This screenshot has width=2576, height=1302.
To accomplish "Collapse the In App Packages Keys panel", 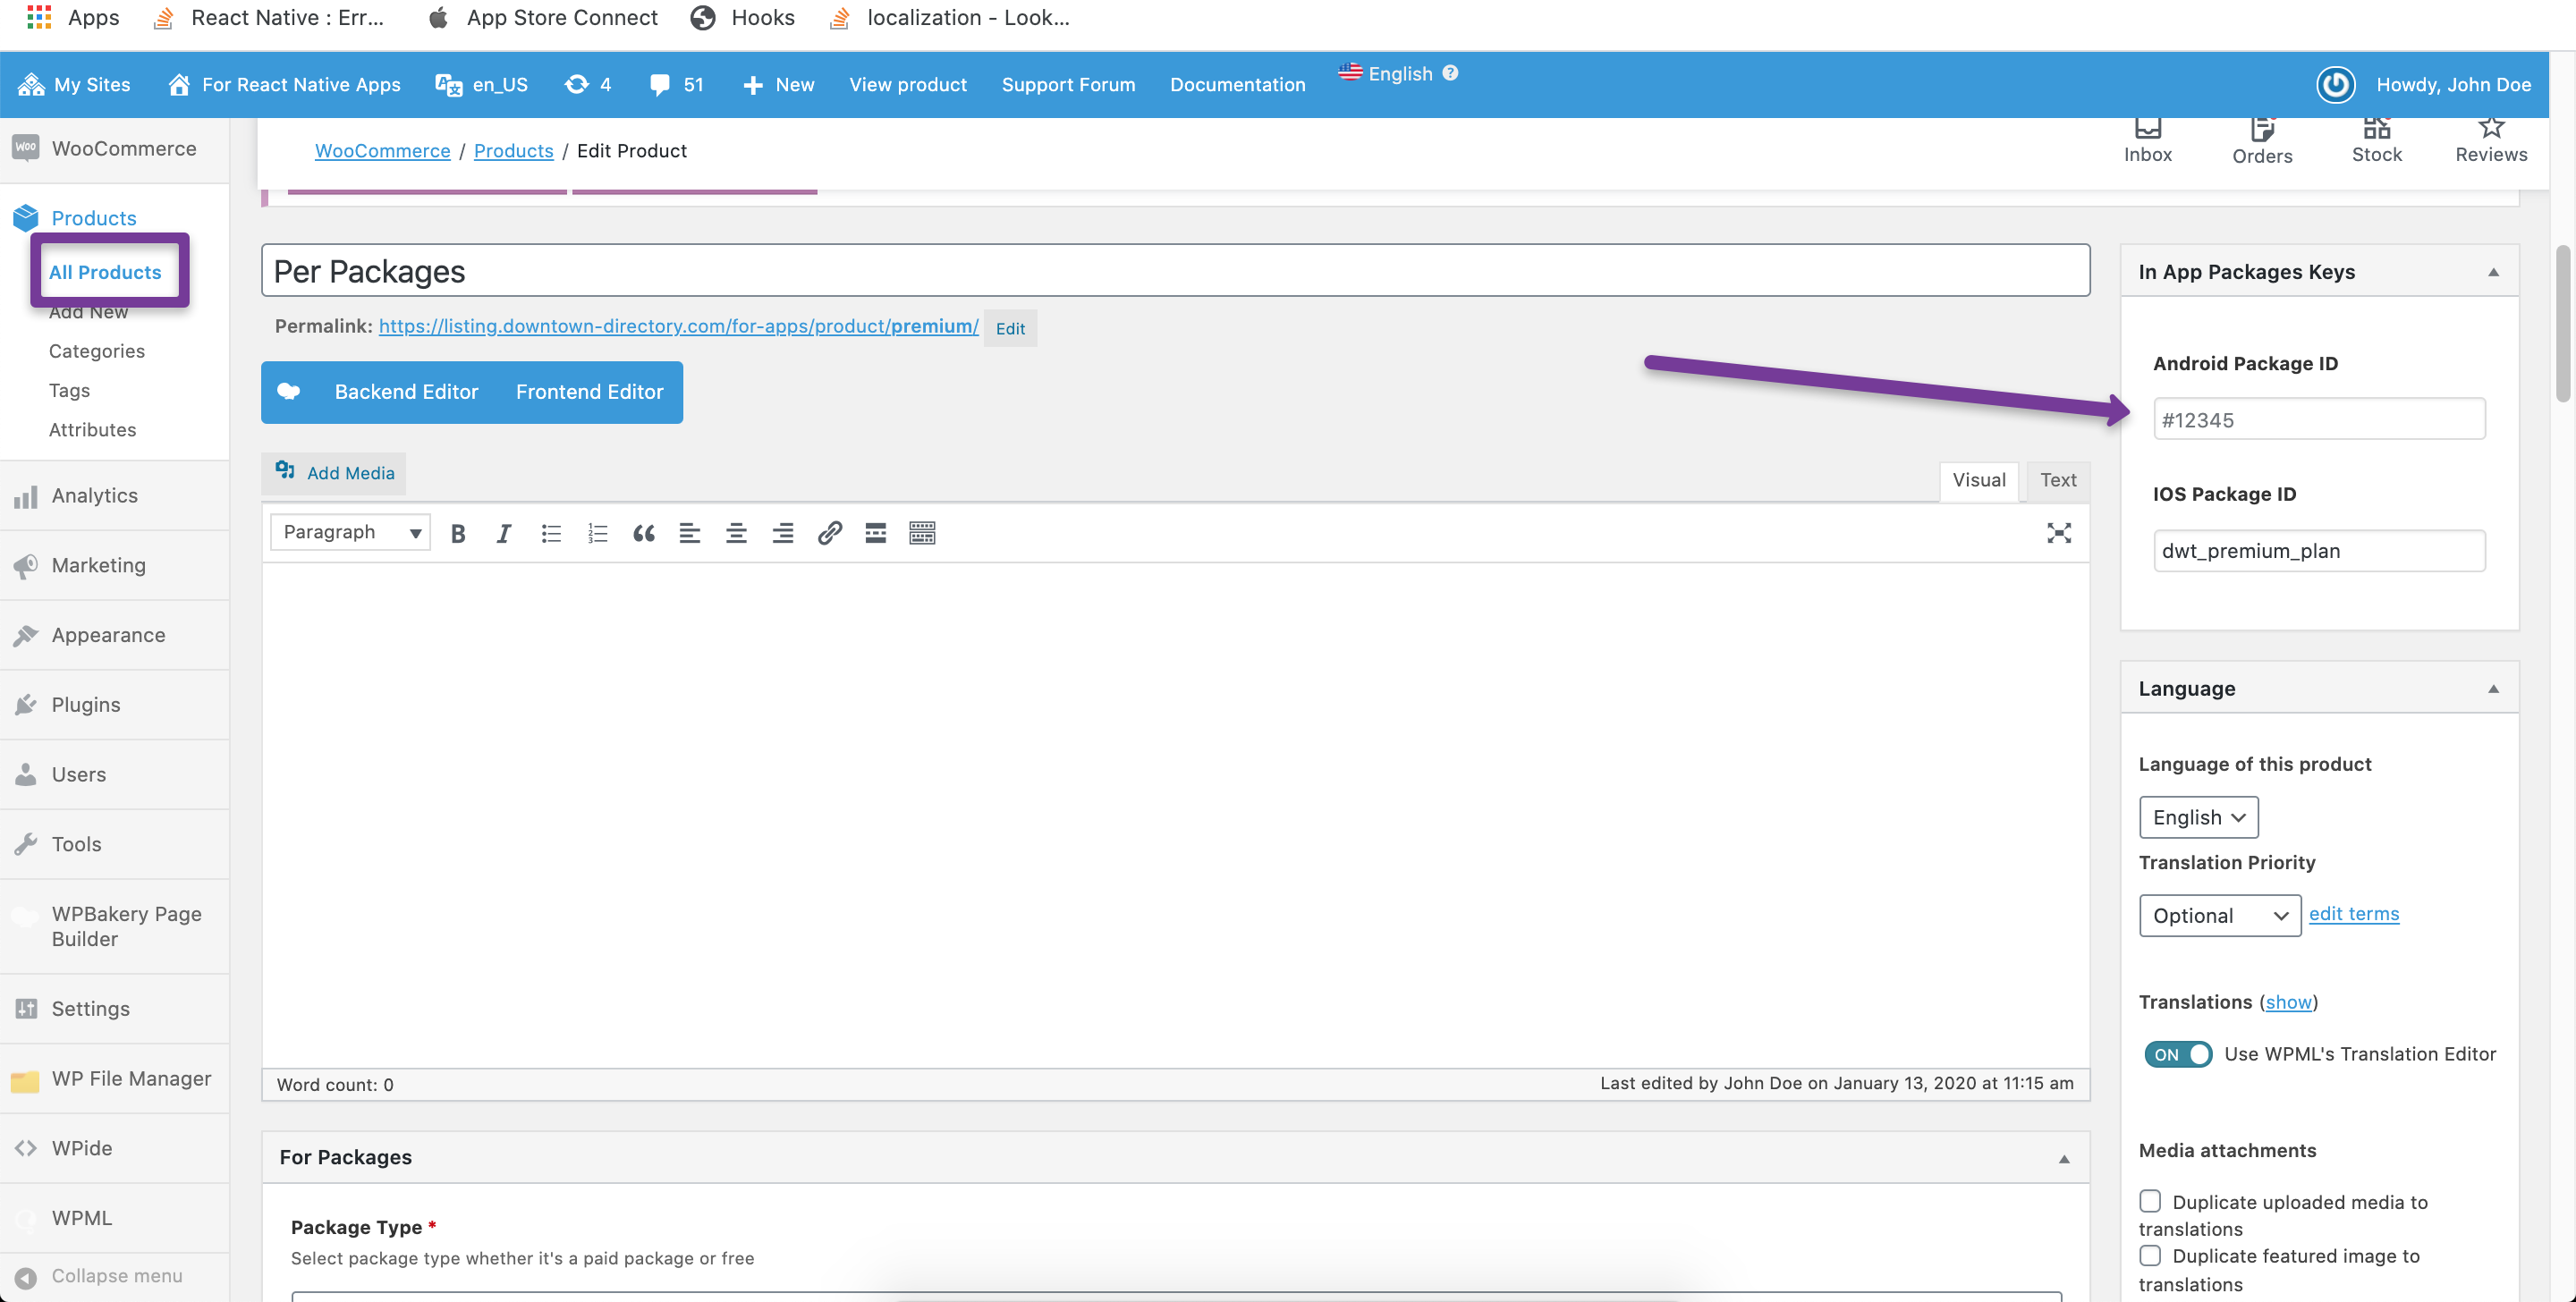I will [2493, 272].
